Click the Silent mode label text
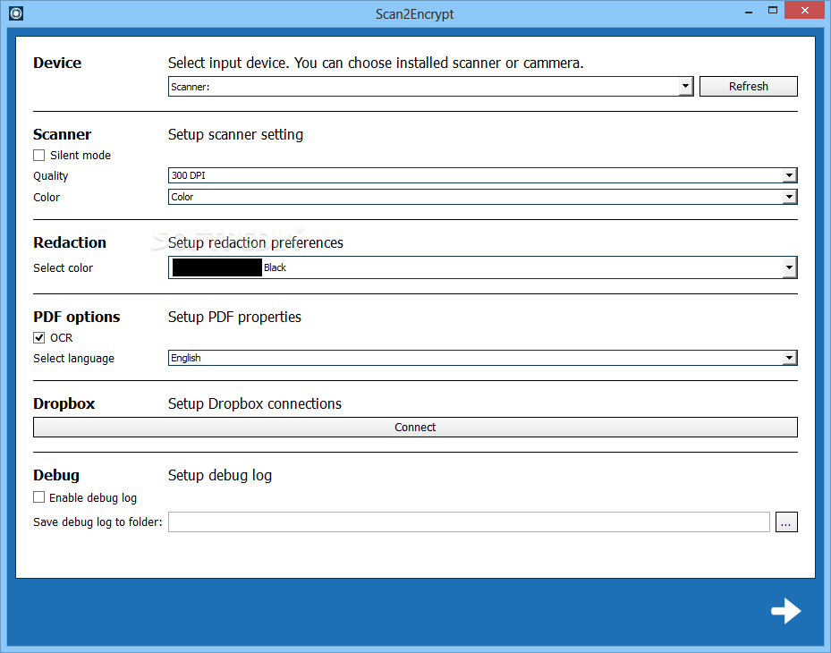Screen dimensions: 831x653 tap(81, 156)
